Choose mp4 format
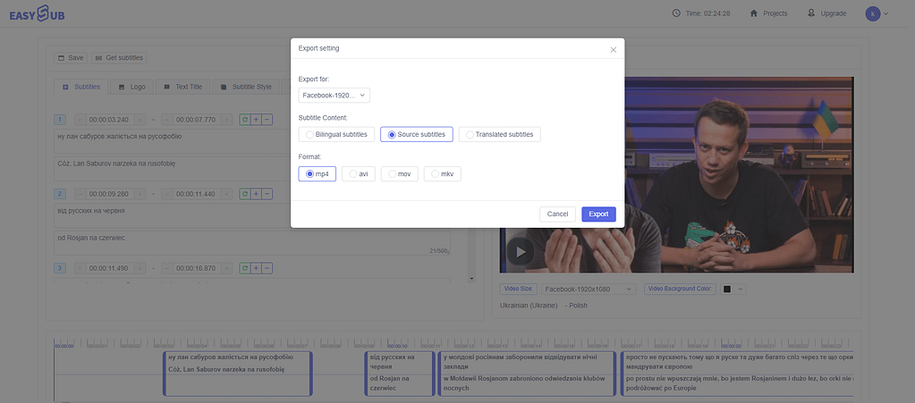The height and width of the screenshot is (403, 915). tap(317, 173)
